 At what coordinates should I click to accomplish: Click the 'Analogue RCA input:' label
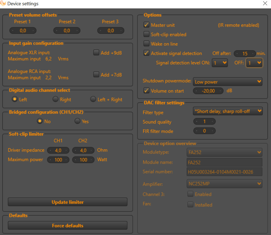pyautogui.click(x=29, y=71)
